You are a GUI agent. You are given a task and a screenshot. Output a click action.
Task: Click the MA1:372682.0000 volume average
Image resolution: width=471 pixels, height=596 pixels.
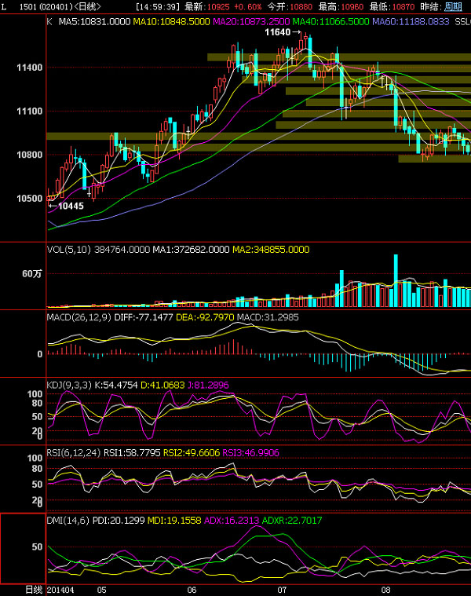[x=191, y=250]
